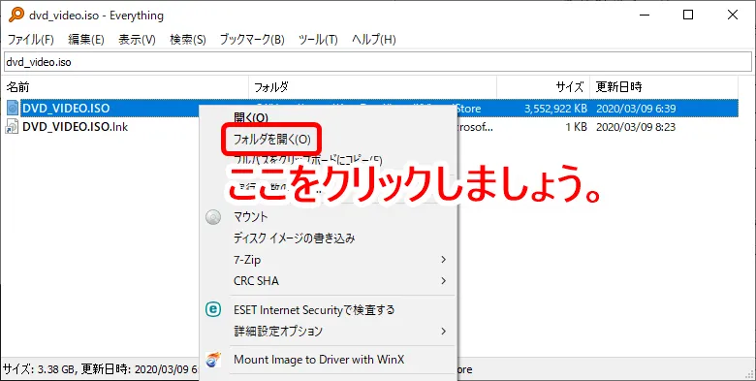Expand the 7-Zip submenu
This screenshot has width=756, height=381.
click(x=328, y=260)
